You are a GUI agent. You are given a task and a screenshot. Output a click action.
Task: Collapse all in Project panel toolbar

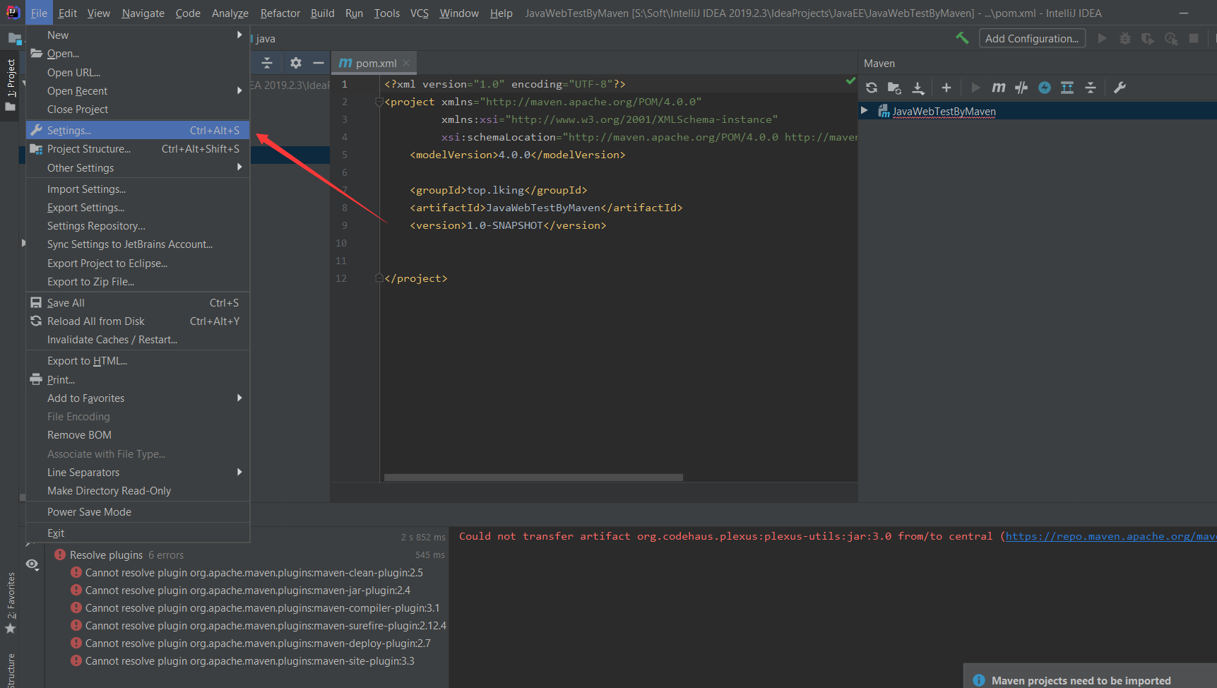click(x=267, y=63)
